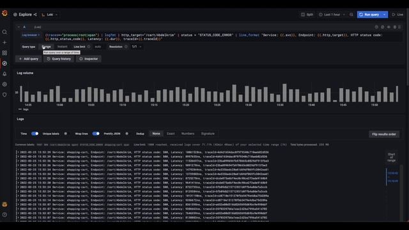Screen dimensions: 409x230
Task: Open the Configuration gear icon in sidebar
Action: [4, 84]
